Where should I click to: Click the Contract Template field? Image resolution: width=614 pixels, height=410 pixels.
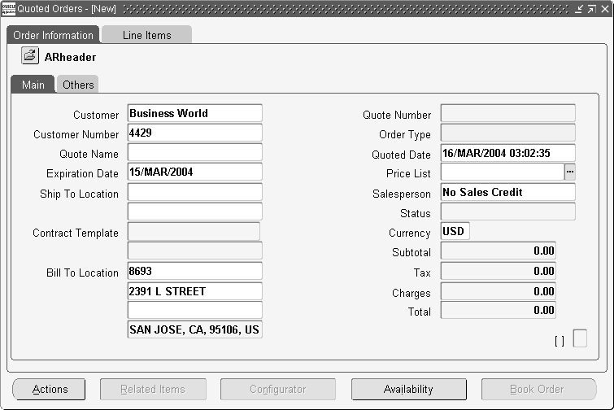(194, 231)
